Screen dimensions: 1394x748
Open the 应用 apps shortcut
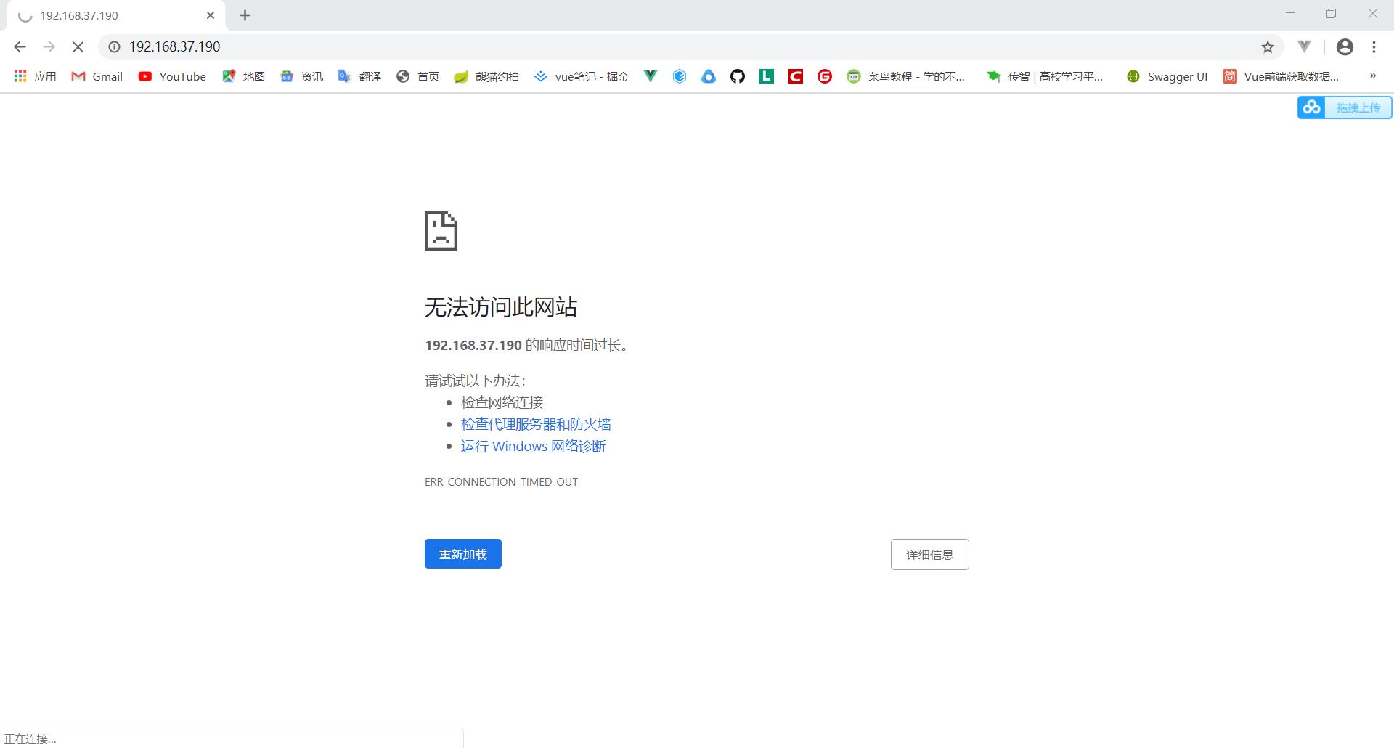click(35, 76)
